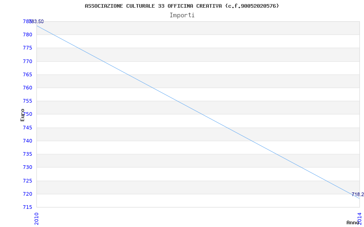
Task: Click the 740 y-axis label
Action: pyautogui.click(x=28, y=141)
